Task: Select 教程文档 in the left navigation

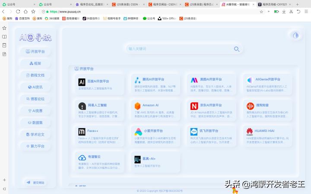Action: coord(35,75)
